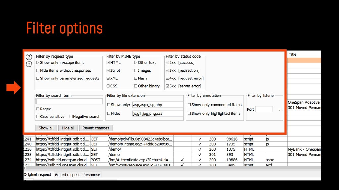Focus the search term input field
The width and height of the screenshot is (339, 190).
click(x=69, y=101)
